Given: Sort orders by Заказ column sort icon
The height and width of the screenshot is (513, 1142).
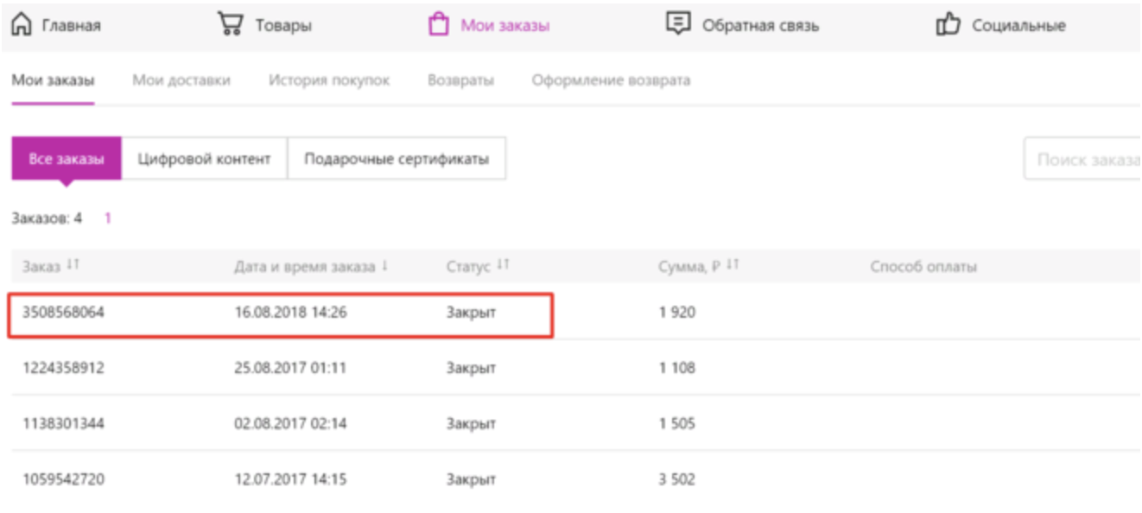Looking at the screenshot, I should tap(73, 266).
